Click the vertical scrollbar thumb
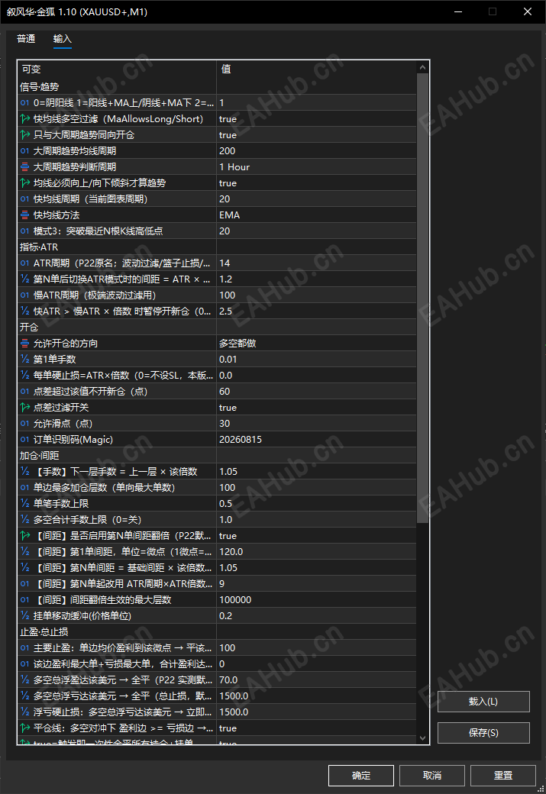 coord(423,299)
